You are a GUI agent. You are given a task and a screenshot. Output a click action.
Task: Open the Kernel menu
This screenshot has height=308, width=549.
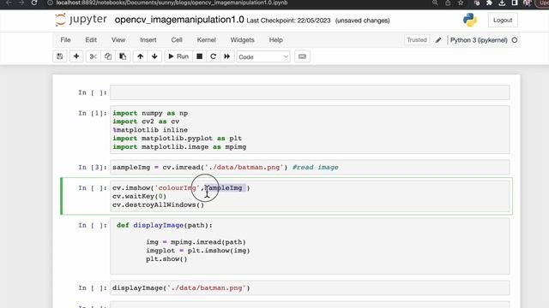[206, 40]
